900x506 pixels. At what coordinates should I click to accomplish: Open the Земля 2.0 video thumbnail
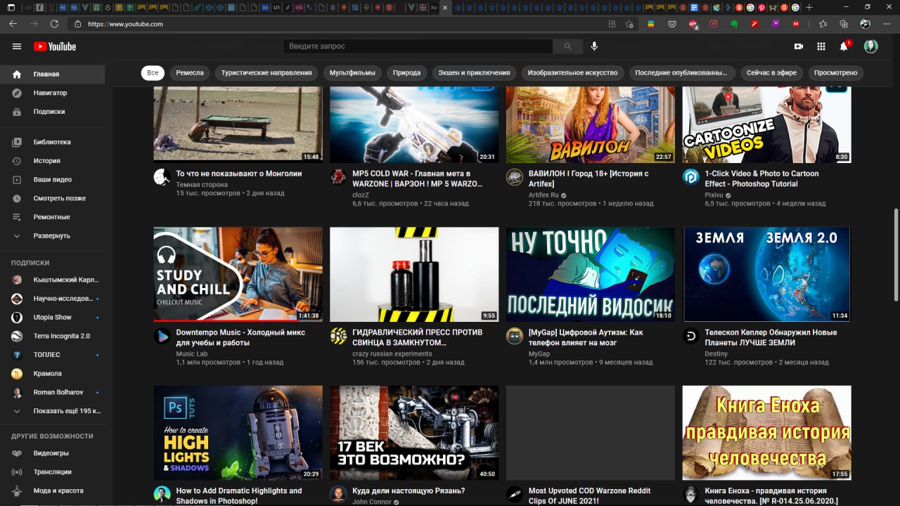coord(767,274)
